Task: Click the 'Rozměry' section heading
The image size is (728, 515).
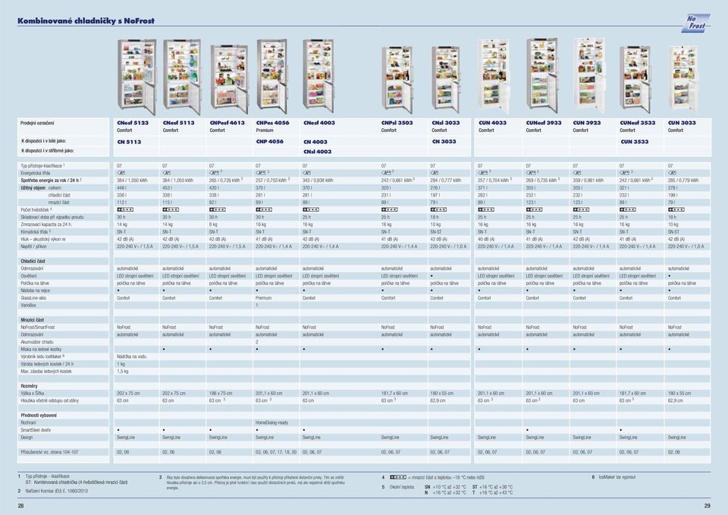Action: point(29,386)
